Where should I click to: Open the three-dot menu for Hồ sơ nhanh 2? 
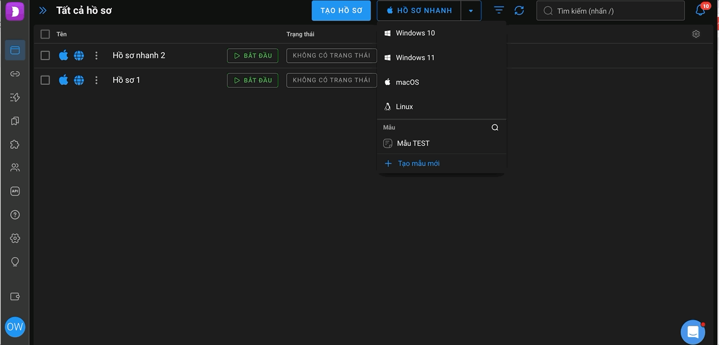pyautogui.click(x=96, y=55)
